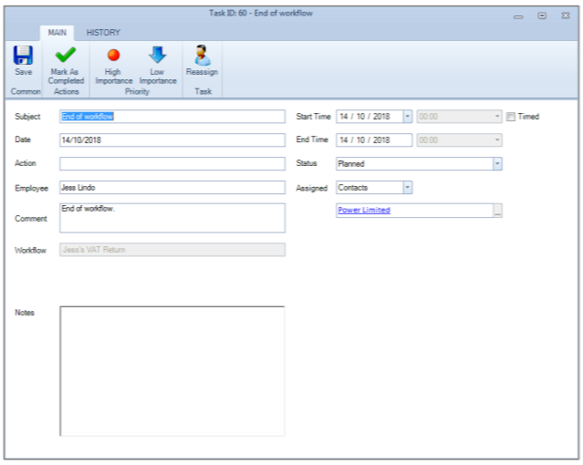
Task: Click the Save floppy disk icon
Action: tap(23, 56)
